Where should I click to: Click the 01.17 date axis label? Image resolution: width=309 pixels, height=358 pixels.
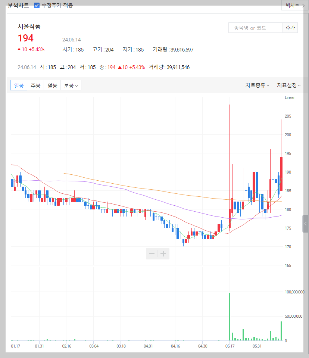[16, 346]
